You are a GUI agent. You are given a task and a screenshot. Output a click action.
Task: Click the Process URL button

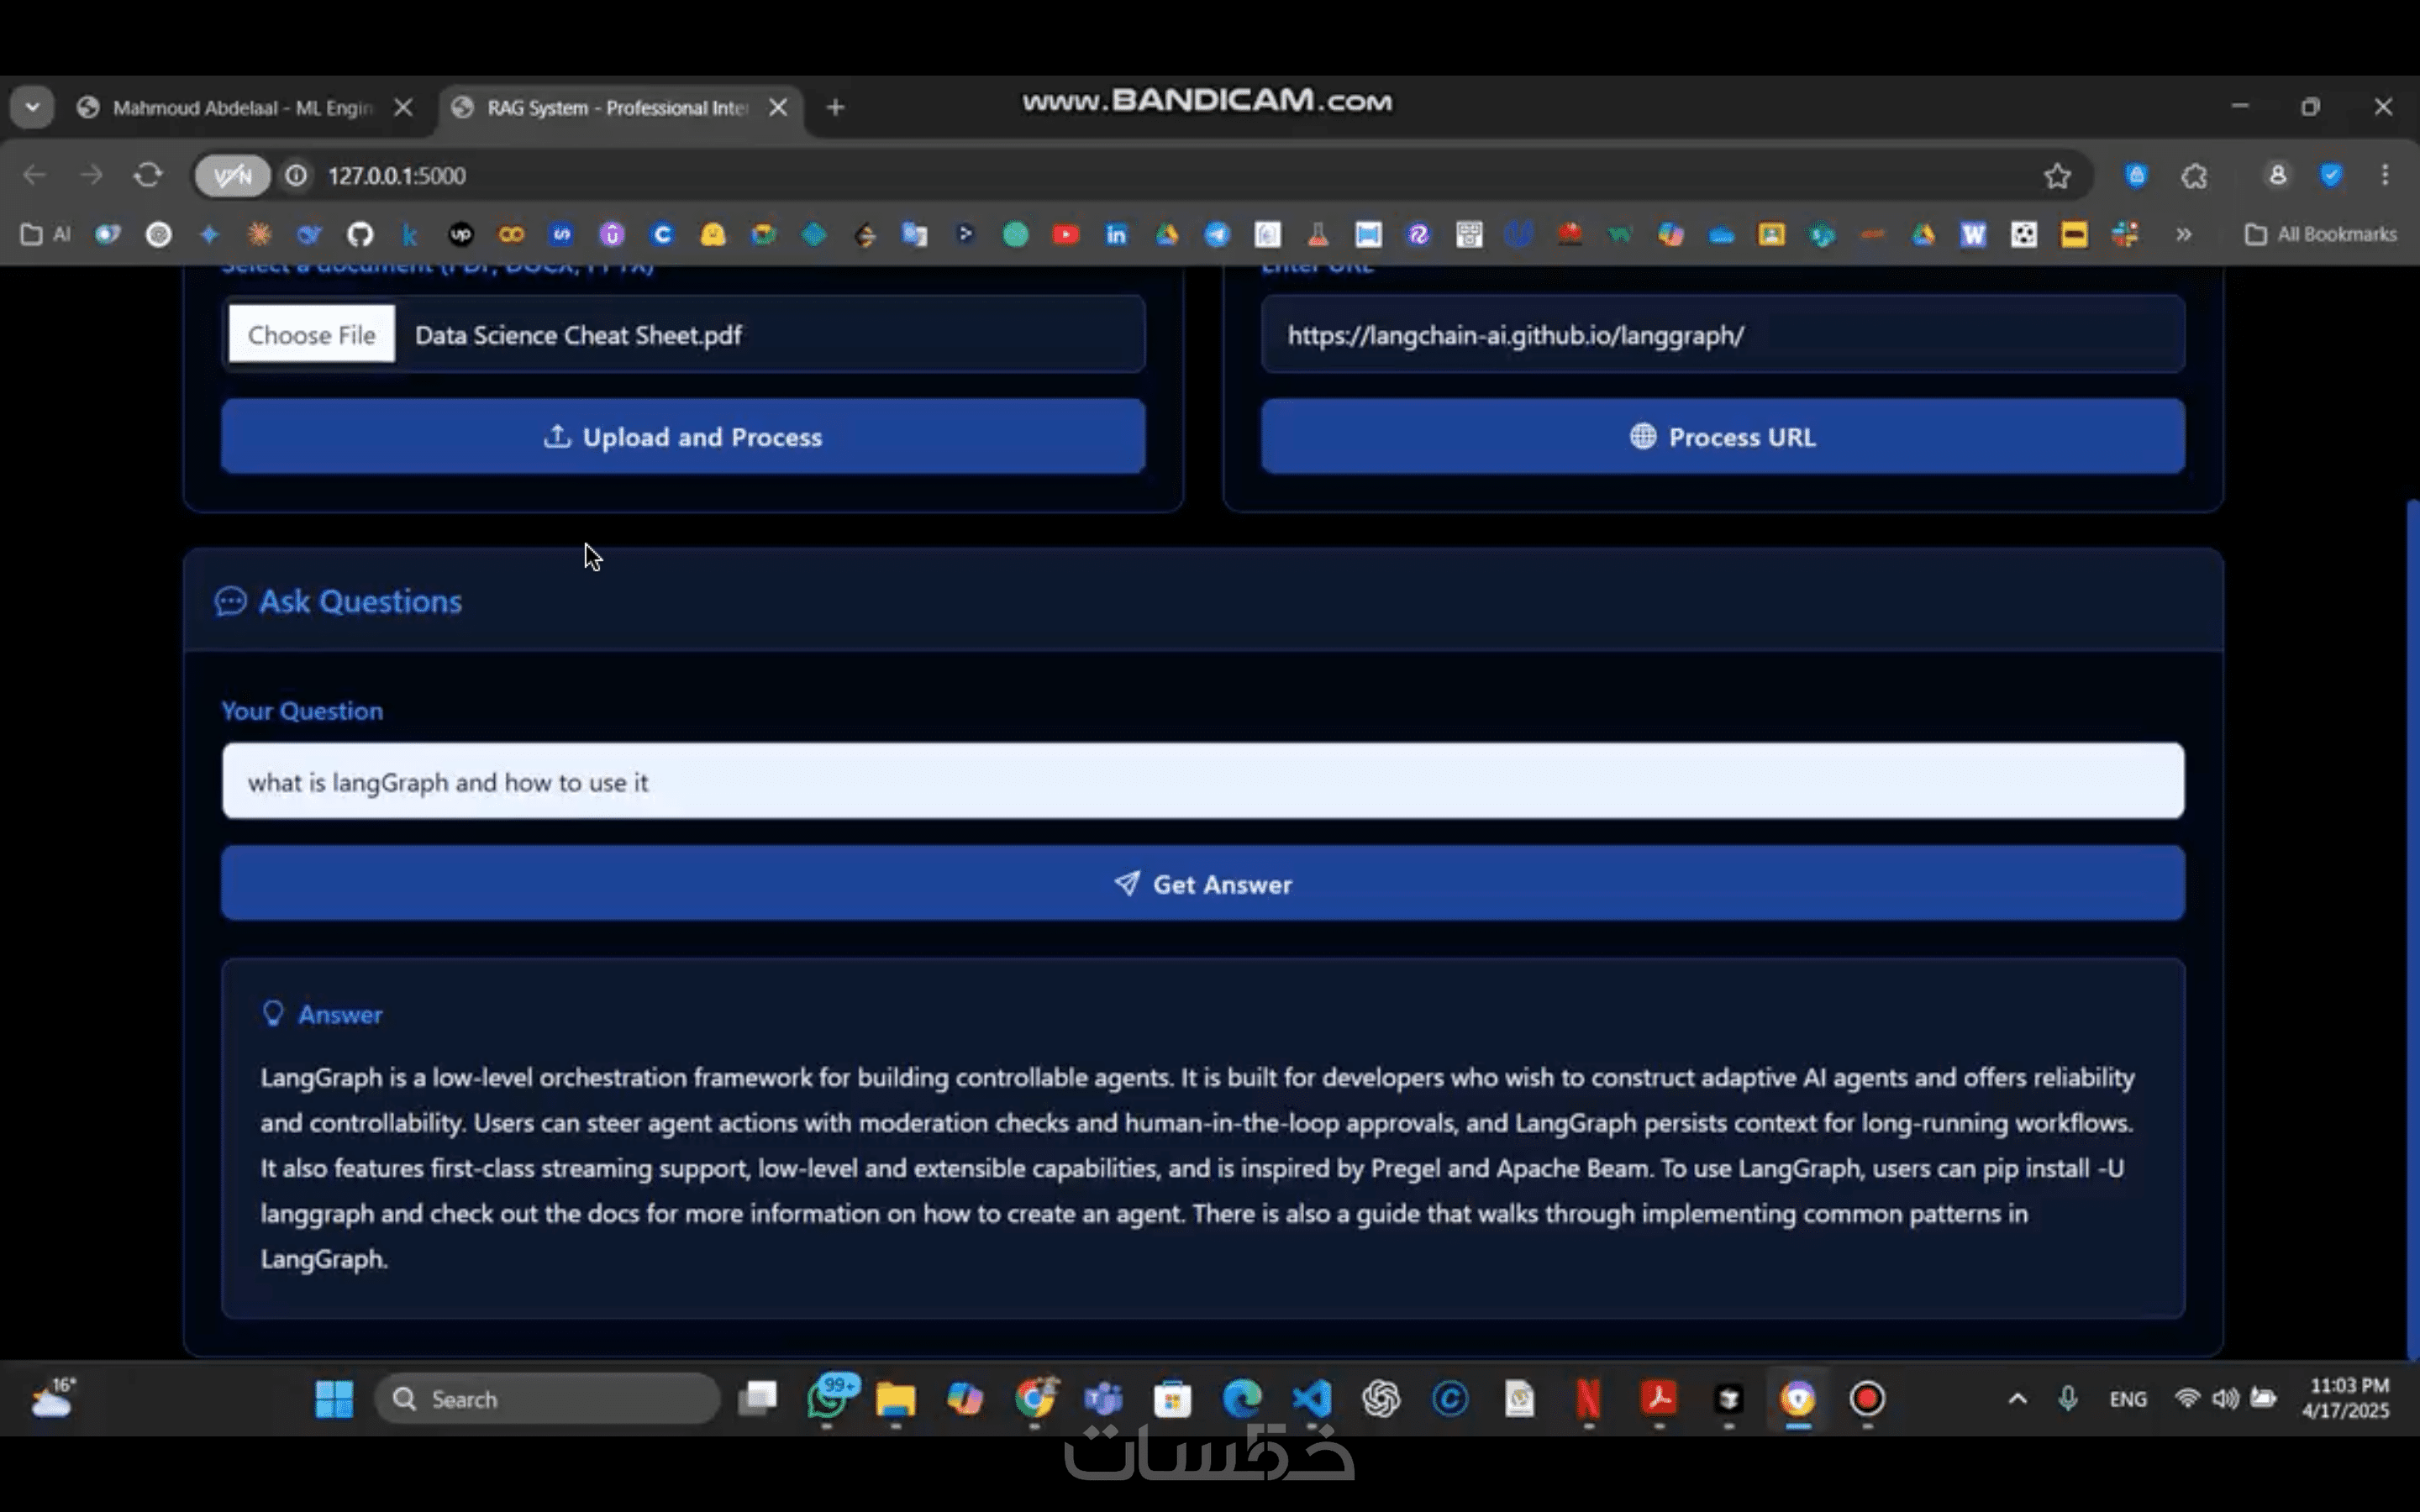coord(1722,436)
